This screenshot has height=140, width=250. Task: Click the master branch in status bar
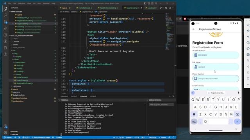[8, 137]
